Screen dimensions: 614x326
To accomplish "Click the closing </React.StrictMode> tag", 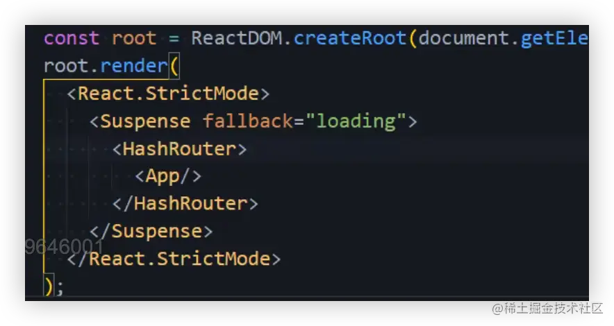I will 174,259.
